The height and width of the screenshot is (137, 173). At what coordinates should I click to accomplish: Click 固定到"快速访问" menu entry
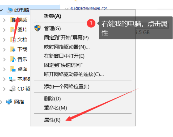point(63,65)
